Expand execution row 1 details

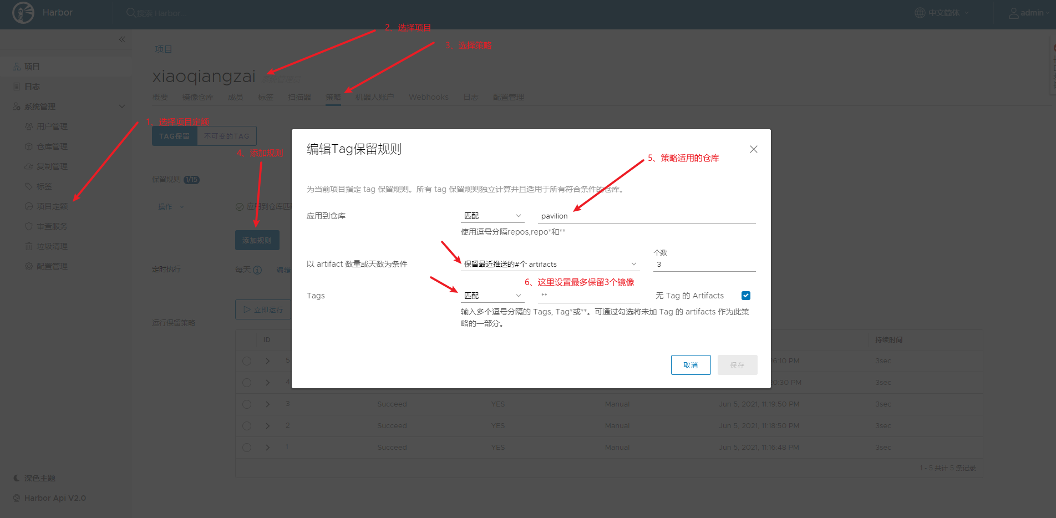click(x=268, y=448)
